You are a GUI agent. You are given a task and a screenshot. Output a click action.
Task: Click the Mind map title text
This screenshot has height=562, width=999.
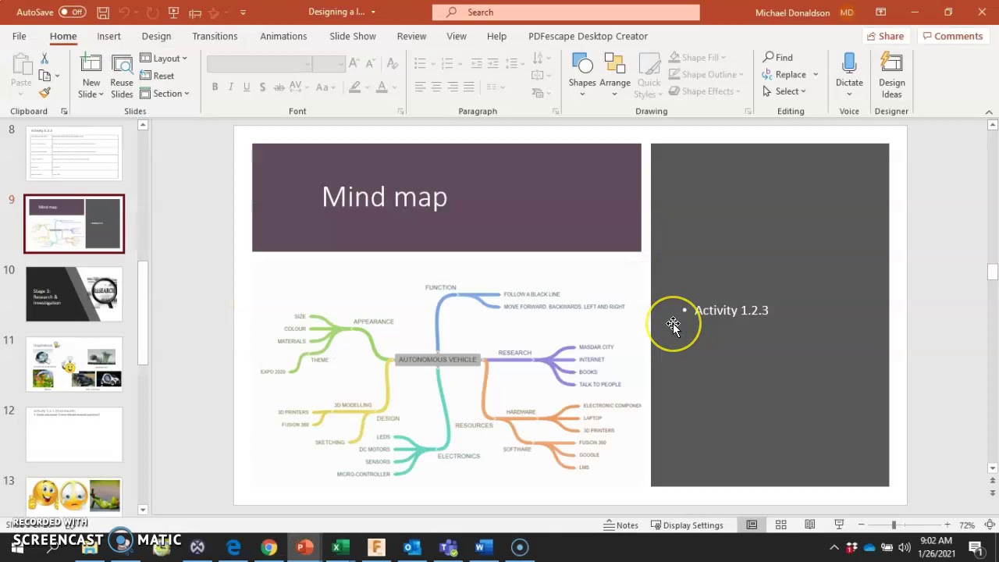pyautogui.click(x=385, y=197)
